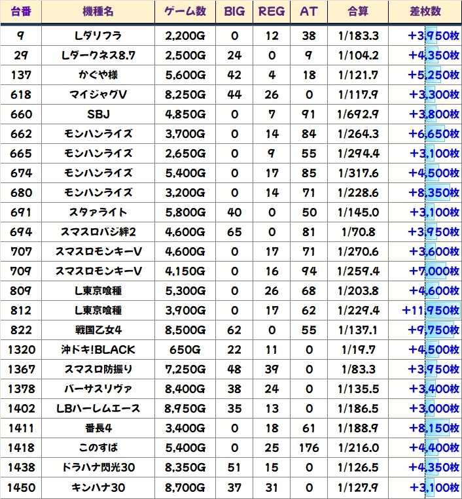Image resolution: width=462 pixels, height=499 pixels.
Task: Click the ゲーム数 column header
Action: 185,12
